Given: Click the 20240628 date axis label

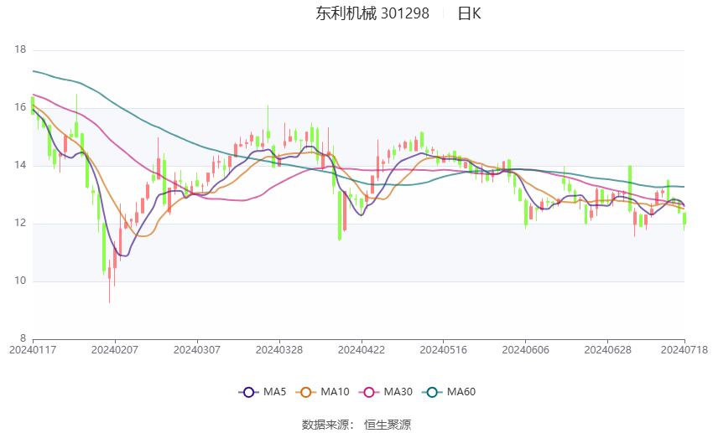Looking at the screenshot, I should (x=607, y=350).
